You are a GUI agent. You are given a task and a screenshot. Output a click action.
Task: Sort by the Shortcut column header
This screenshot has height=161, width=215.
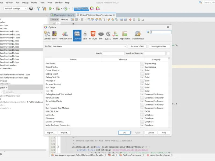123,60
